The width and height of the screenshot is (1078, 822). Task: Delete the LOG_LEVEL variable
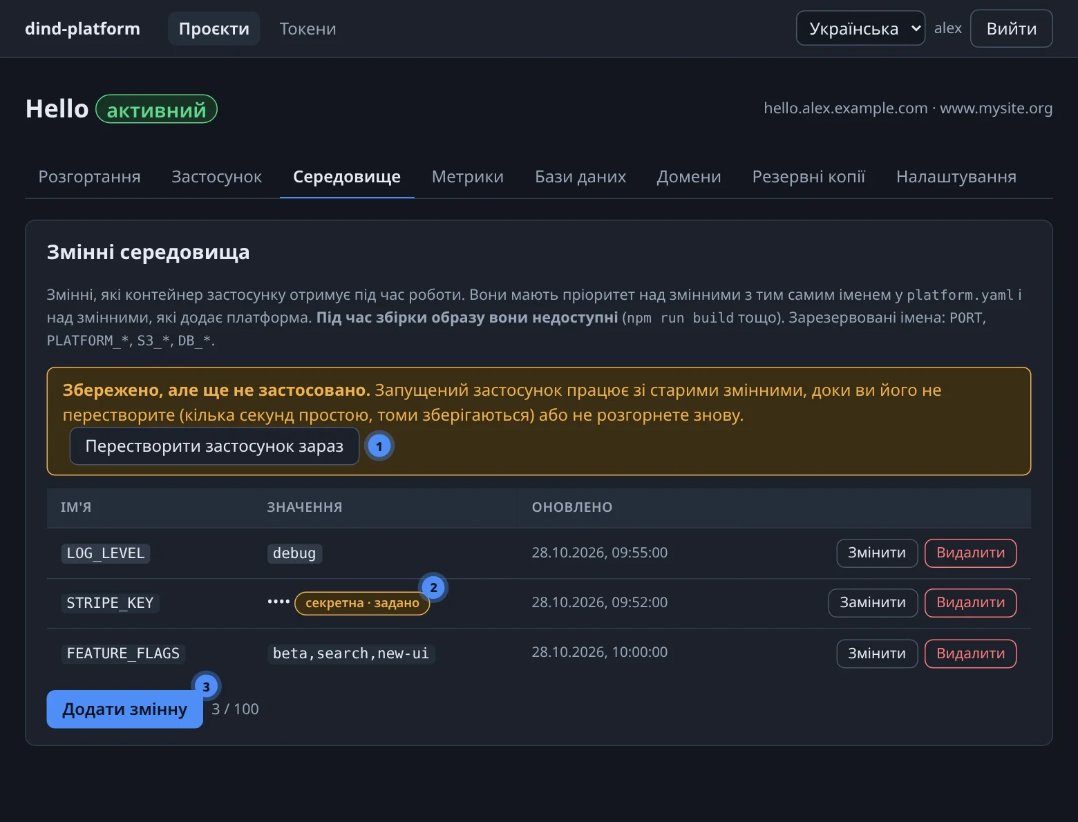(x=970, y=553)
